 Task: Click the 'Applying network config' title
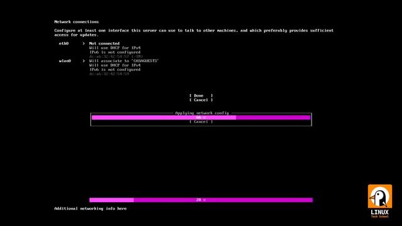coord(202,113)
